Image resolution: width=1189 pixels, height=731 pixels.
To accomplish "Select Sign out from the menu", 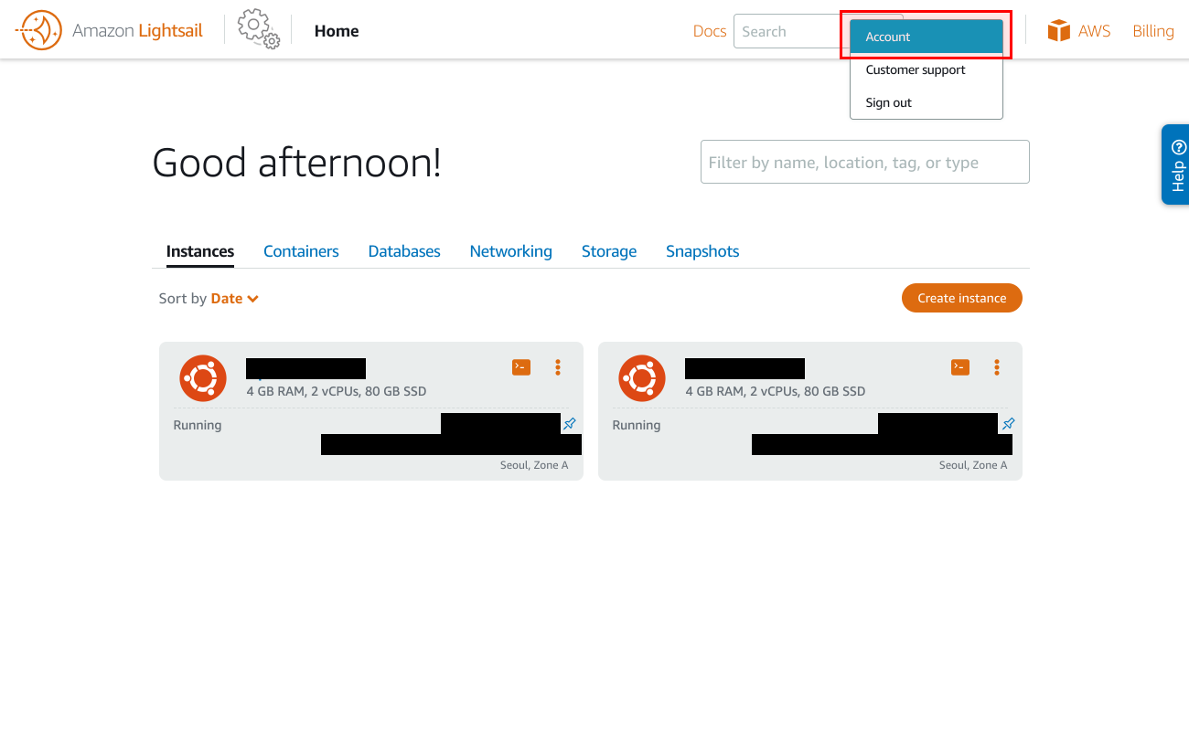I will (927, 102).
